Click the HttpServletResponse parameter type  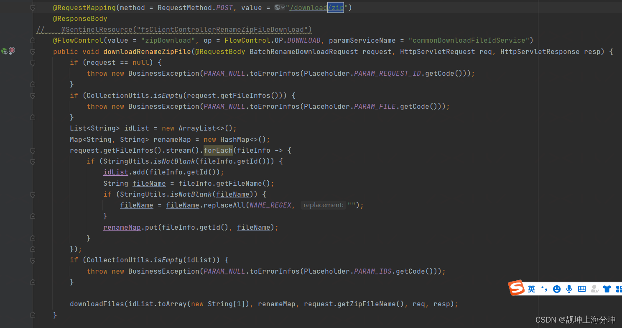[540, 51]
